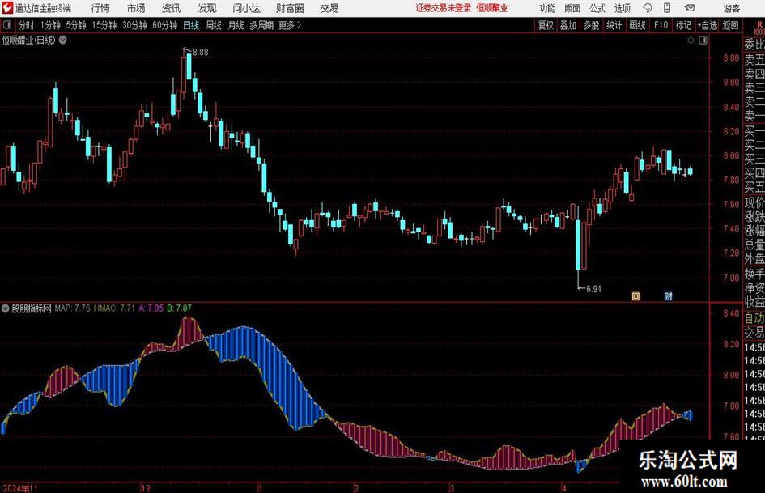This screenshot has width=765, height=493.
Task: Switch to the 5分钟 period tab
Action: click(76, 25)
